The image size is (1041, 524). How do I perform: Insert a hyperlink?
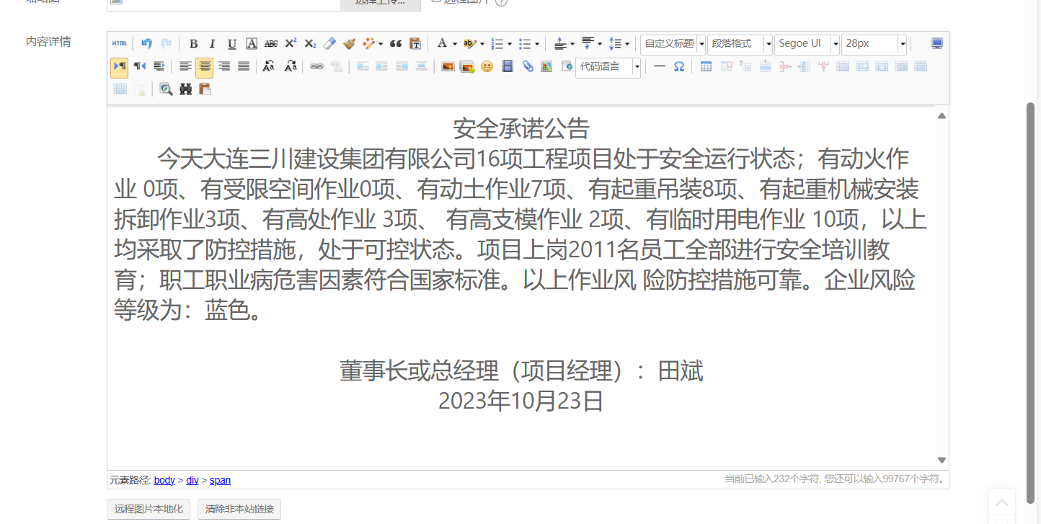pos(316,67)
